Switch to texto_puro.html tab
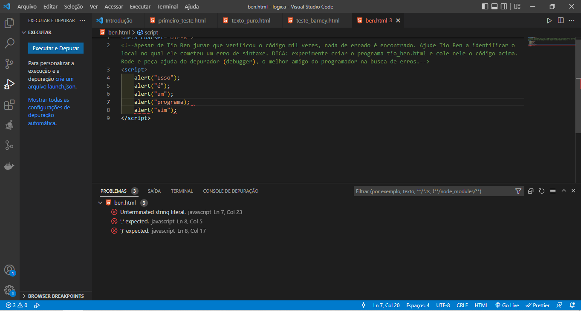 [251, 20]
